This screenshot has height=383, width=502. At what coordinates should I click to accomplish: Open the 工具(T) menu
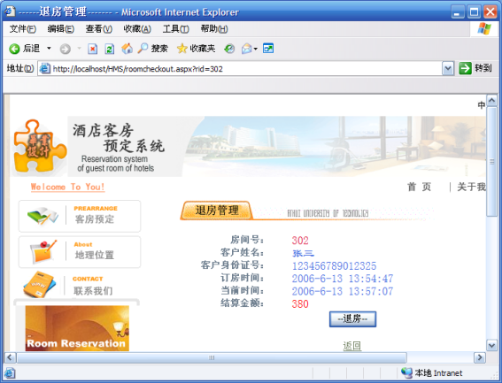coord(176,29)
